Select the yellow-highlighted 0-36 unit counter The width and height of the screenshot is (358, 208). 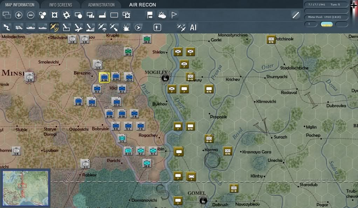[104, 78]
